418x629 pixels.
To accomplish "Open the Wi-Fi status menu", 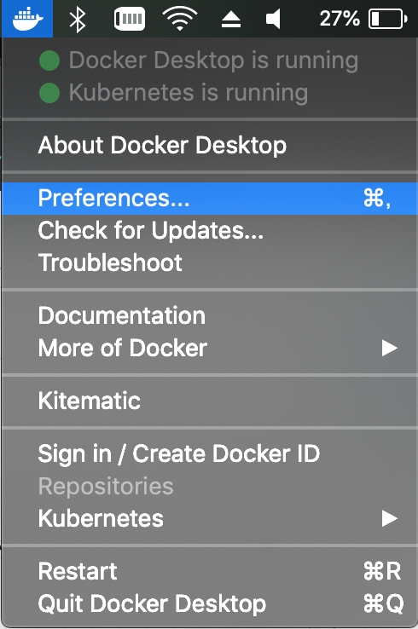I will [x=180, y=19].
